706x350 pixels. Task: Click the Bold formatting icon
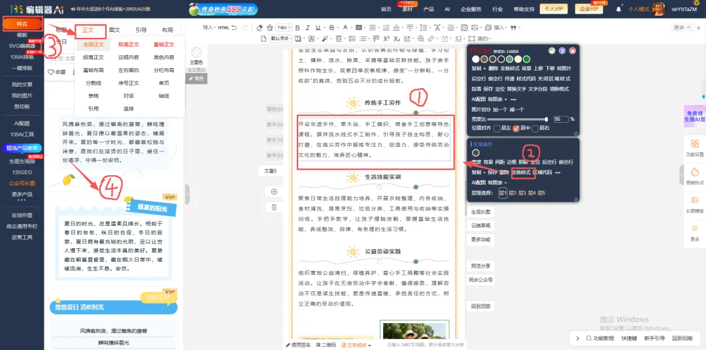[x=297, y=28]
